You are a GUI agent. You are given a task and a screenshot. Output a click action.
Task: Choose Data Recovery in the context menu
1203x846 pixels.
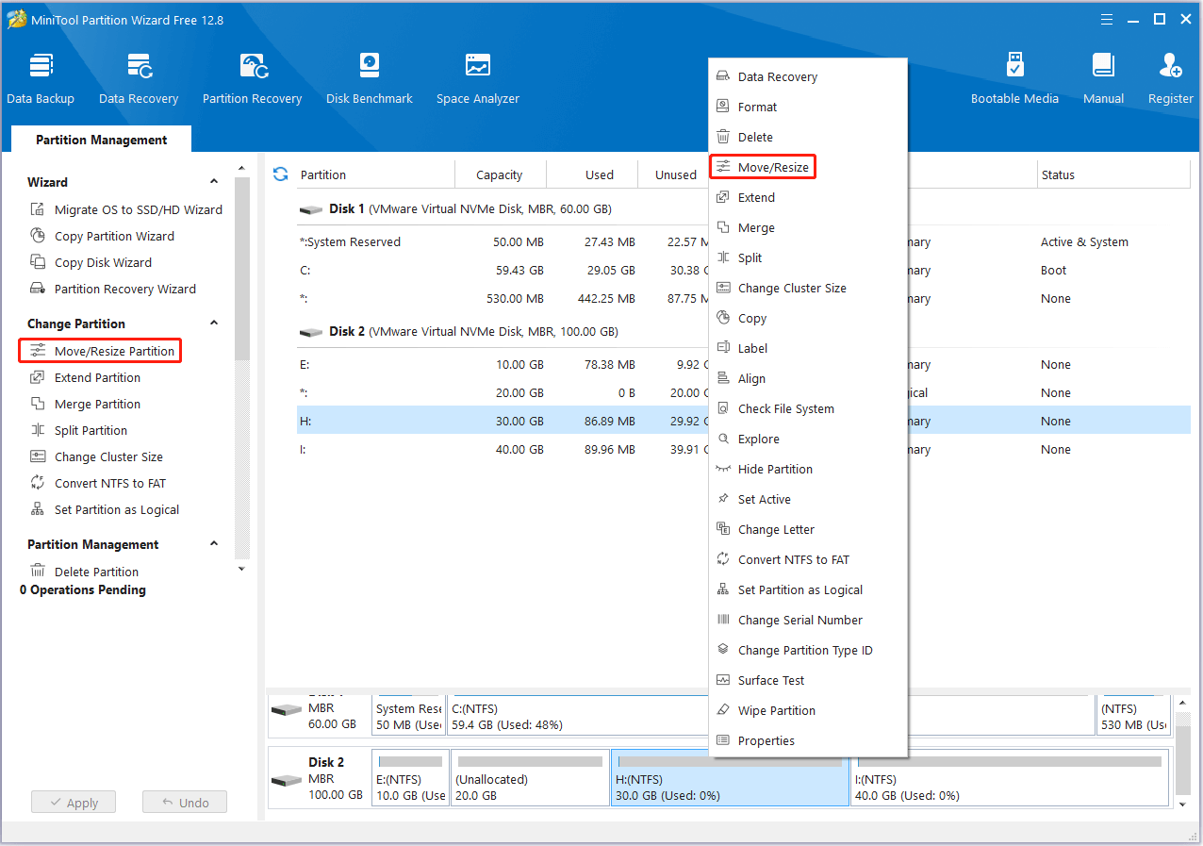[808, 77]
